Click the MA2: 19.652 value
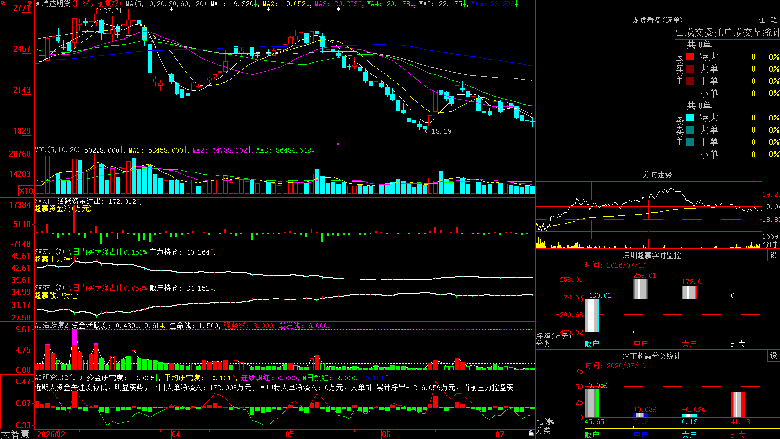 coord(287,4)
